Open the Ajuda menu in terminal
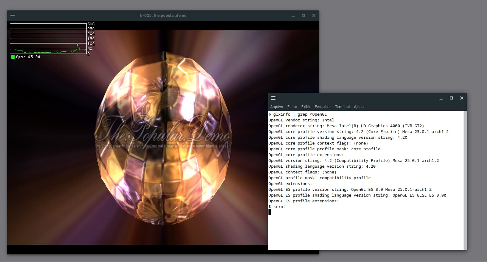 coord(359,107)
